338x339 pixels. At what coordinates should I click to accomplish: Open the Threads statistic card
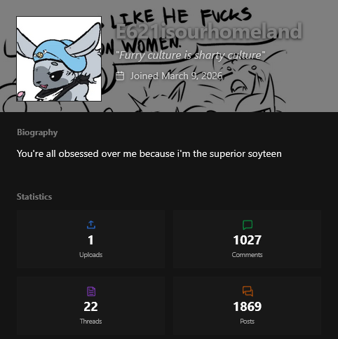[x=90, y=306]
